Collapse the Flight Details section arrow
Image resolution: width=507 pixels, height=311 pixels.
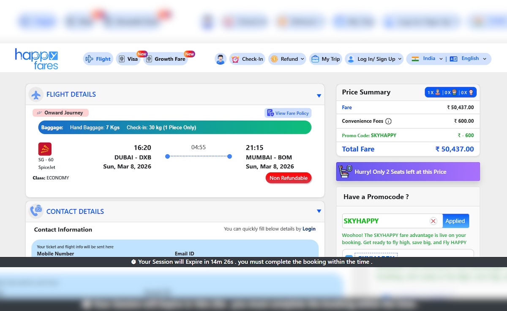coord(319,96)
